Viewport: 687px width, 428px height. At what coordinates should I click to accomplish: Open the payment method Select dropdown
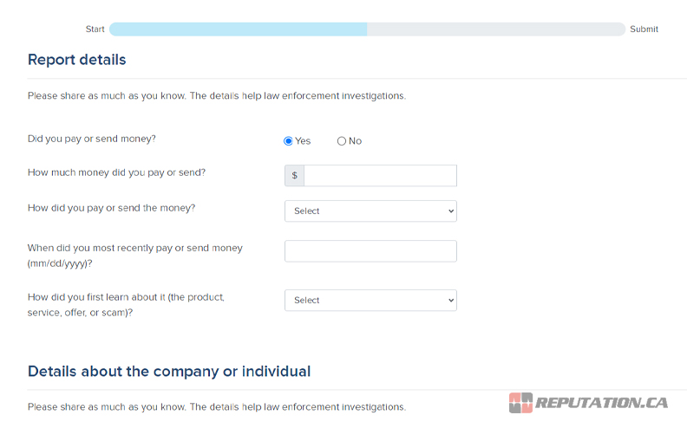[x=370, y=211]
